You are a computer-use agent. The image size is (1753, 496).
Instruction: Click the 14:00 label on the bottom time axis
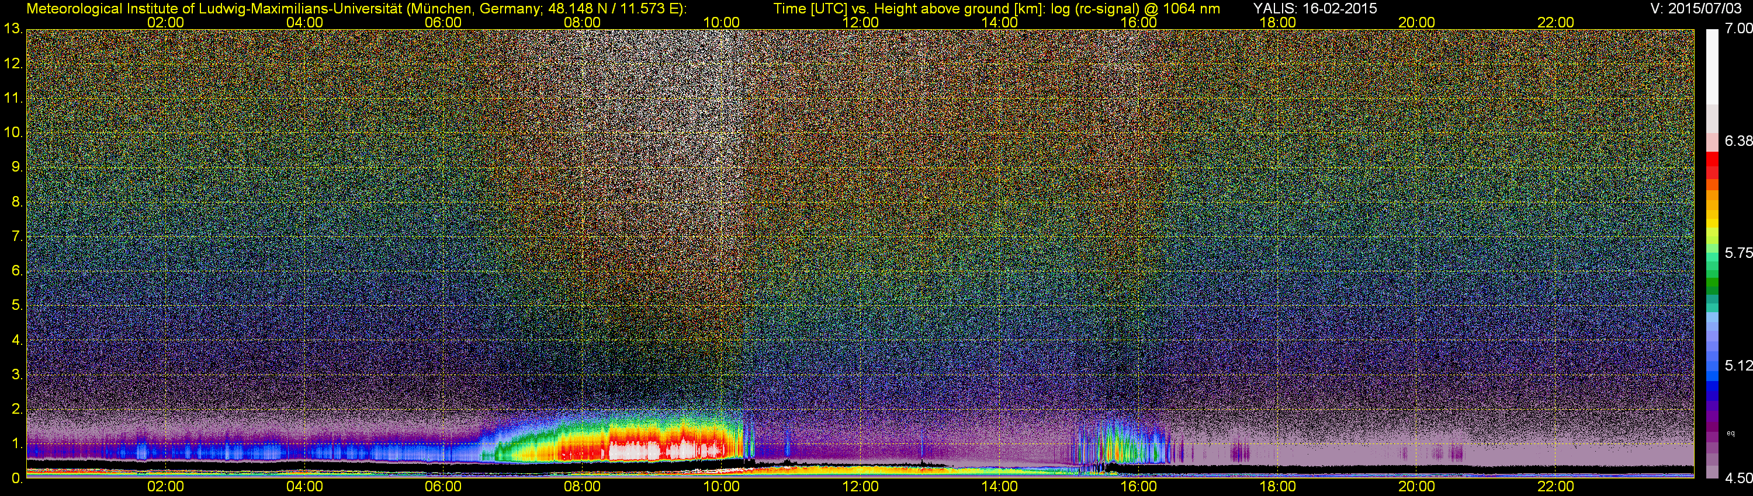(x=999, y=487)
